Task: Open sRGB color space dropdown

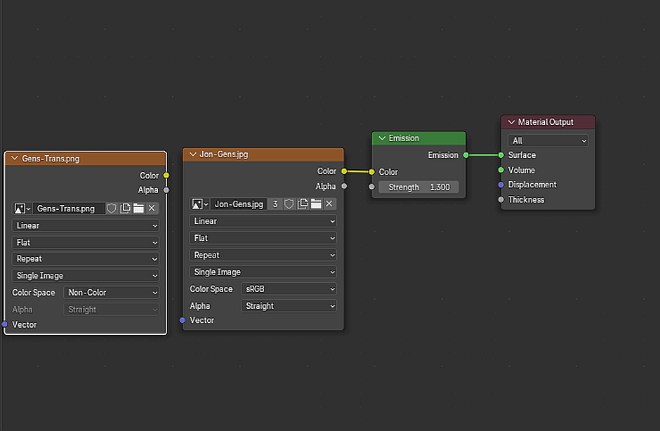Action: [289, 289]
